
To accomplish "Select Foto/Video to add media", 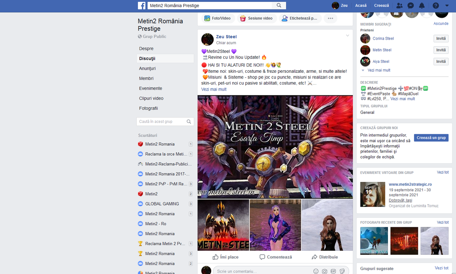I will 218,17.
